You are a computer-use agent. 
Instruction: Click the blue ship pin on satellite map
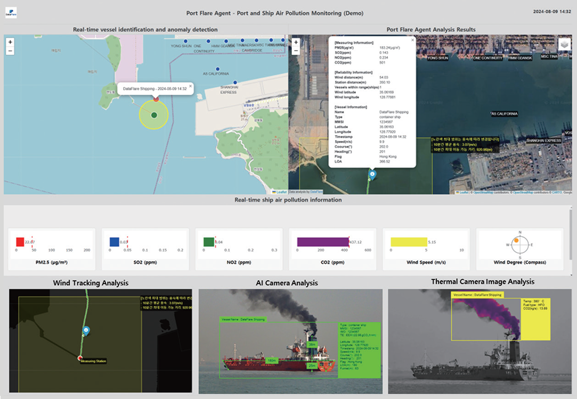(372, 174)
